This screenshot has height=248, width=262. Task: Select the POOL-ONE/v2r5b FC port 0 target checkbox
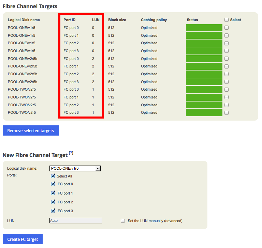227,59
